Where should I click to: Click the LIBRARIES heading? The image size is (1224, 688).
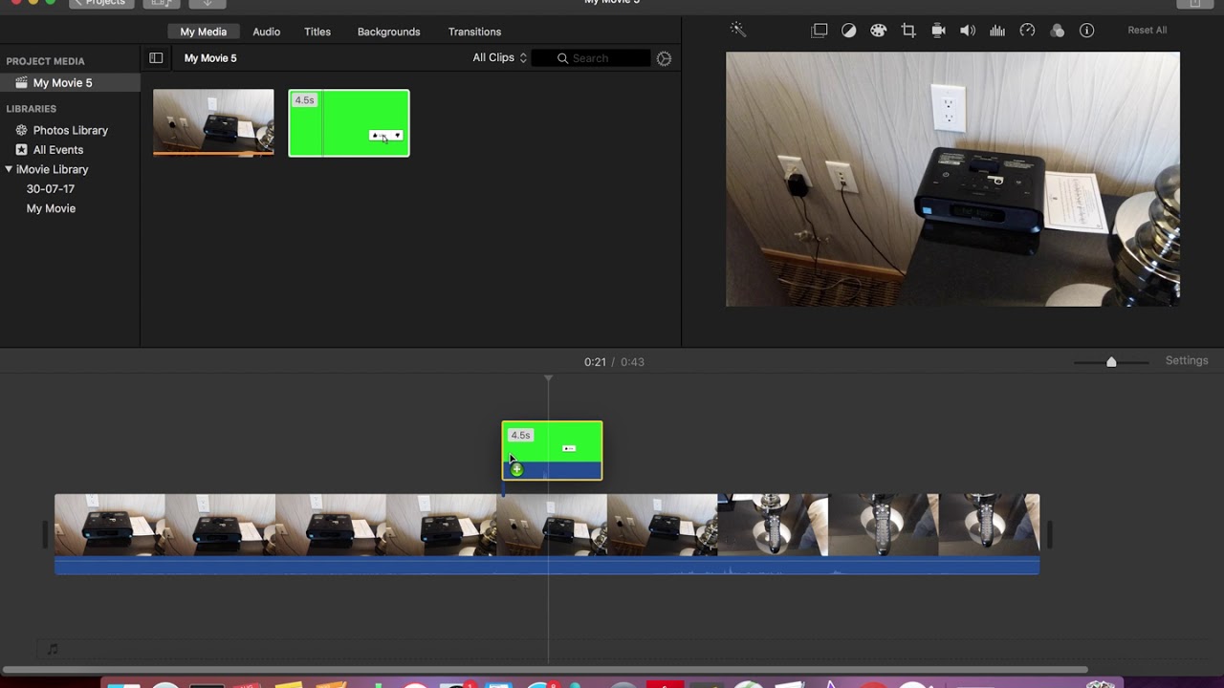pyautogui.click(x=32, y=109)
